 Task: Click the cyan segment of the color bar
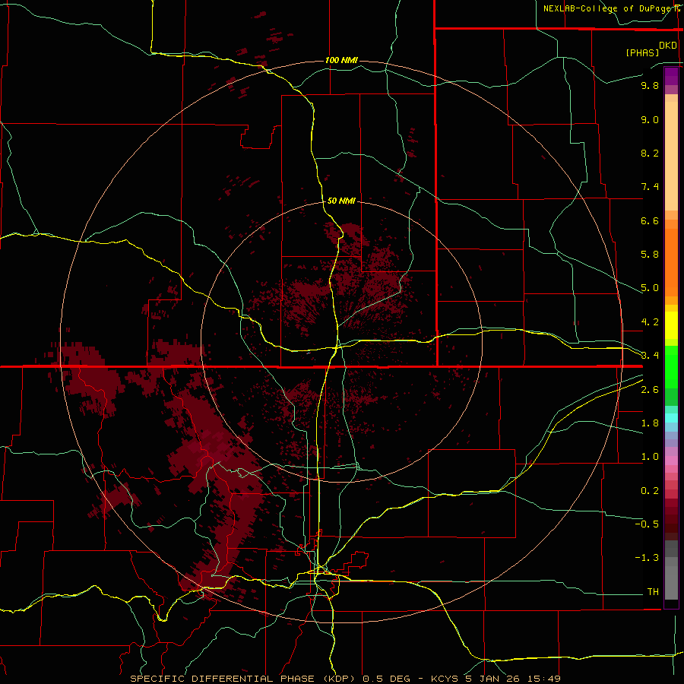tap(671, 418)
